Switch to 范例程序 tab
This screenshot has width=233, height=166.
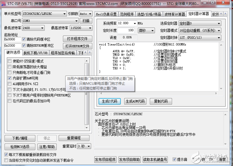pos(127,14)
